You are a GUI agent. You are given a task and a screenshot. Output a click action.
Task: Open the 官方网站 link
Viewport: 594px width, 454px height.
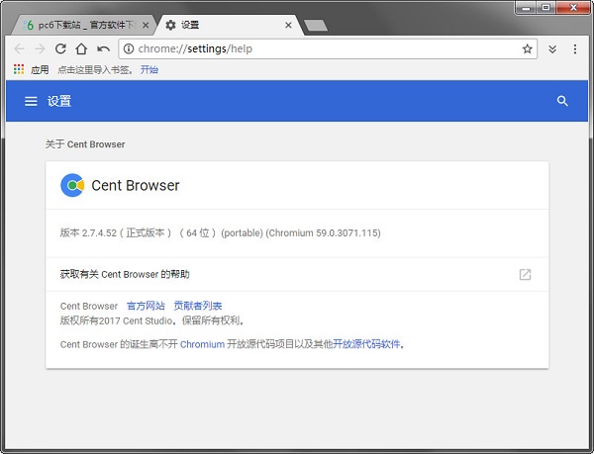145,306
